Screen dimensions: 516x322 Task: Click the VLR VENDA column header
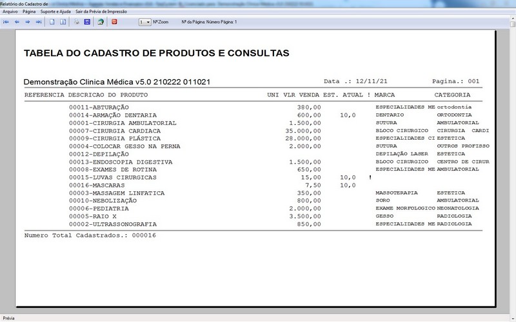click(301, 95)
